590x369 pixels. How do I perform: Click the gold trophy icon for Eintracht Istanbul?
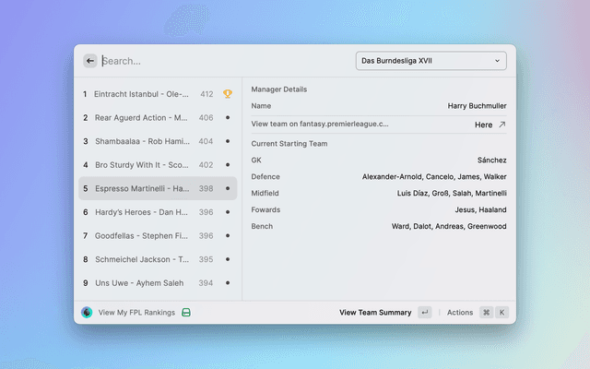(x=228, y=94)
